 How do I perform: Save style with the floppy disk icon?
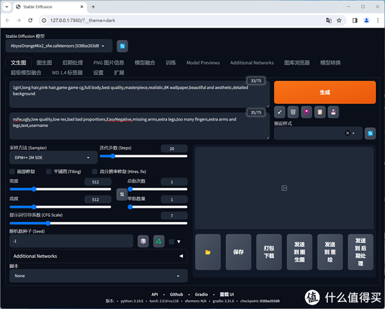333,112
